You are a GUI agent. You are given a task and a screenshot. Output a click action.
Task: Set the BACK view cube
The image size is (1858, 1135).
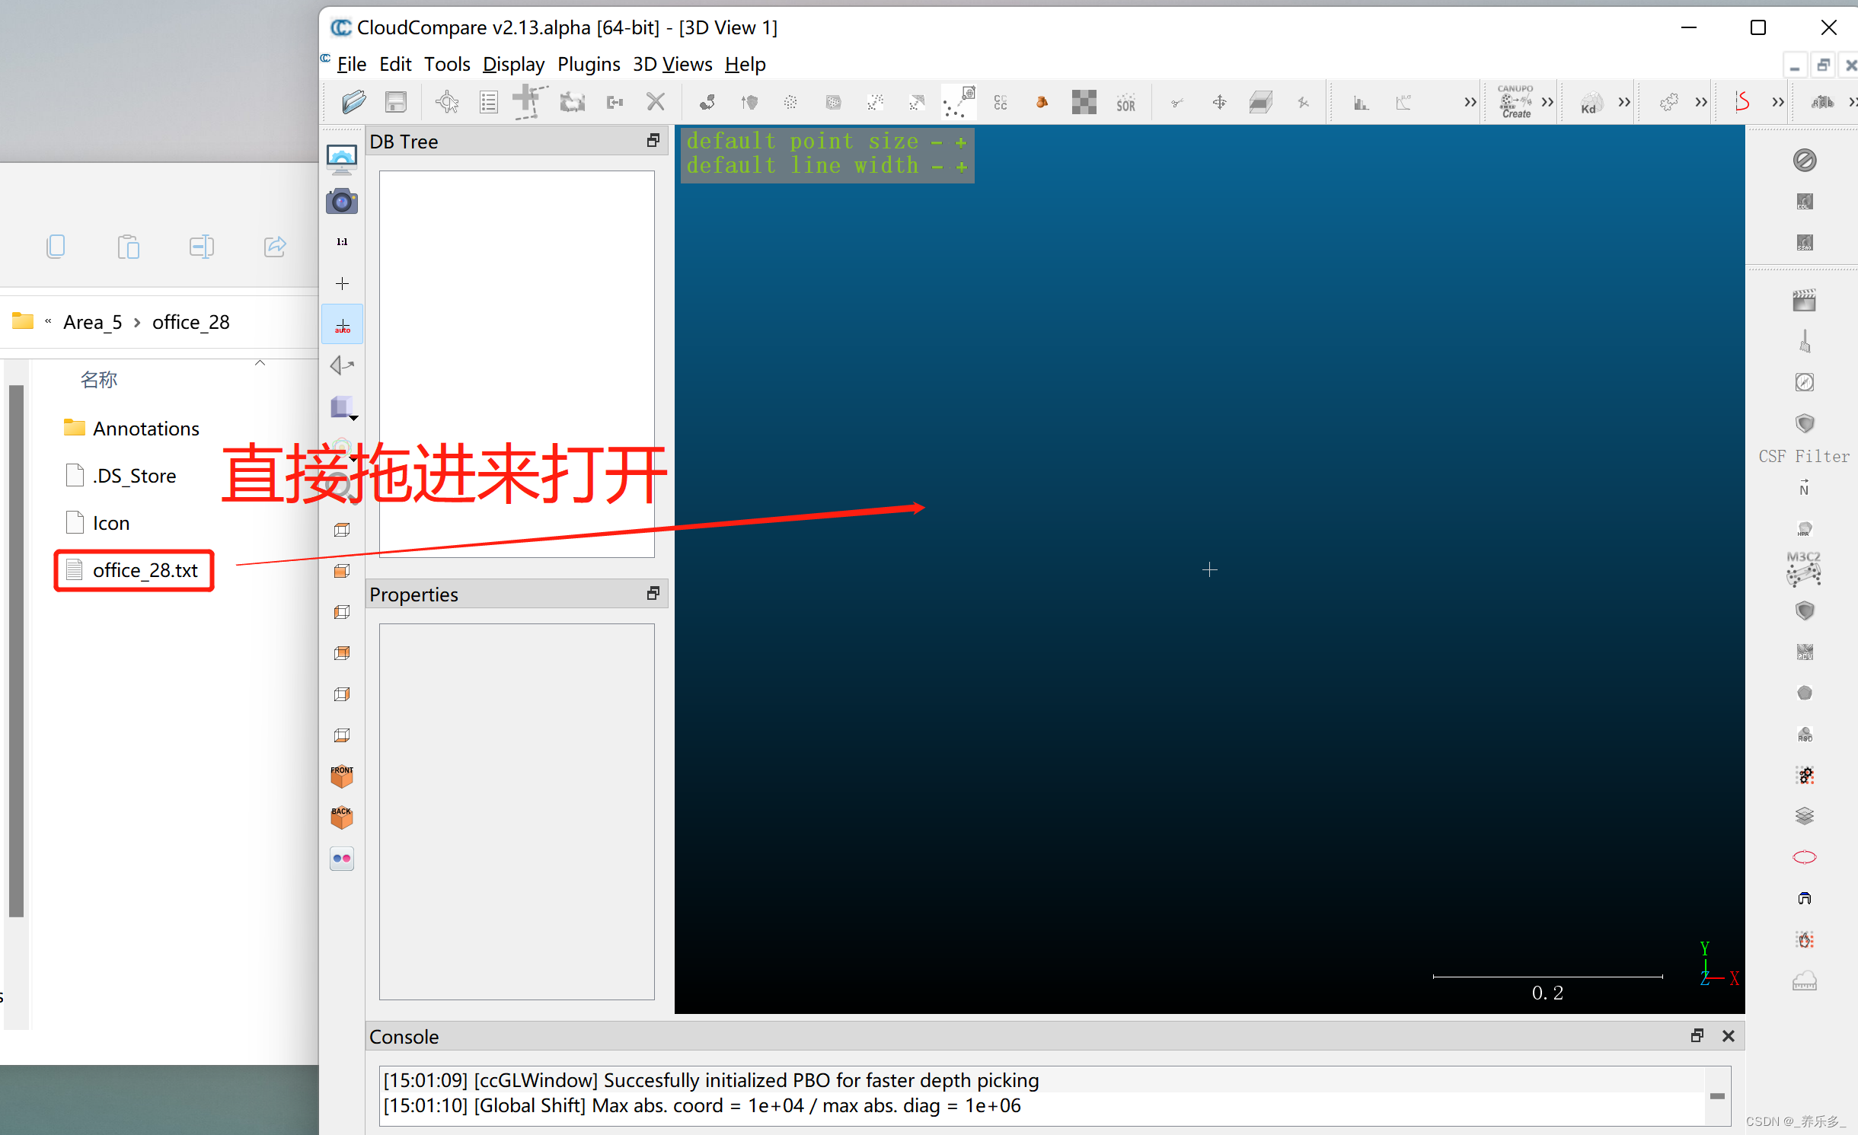tap(342, 818)
